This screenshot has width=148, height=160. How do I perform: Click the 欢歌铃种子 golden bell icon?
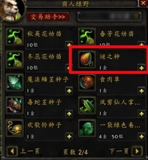(x=15, y=128)
